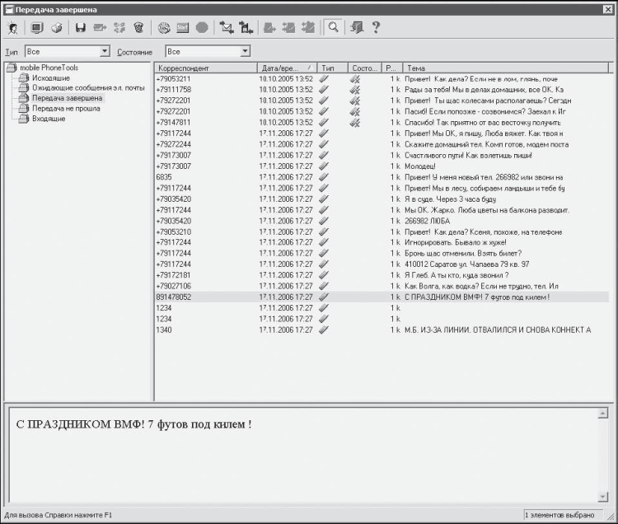Click the save floppy disk toolbar icon
618x524 pixels.
pos(81,27)
